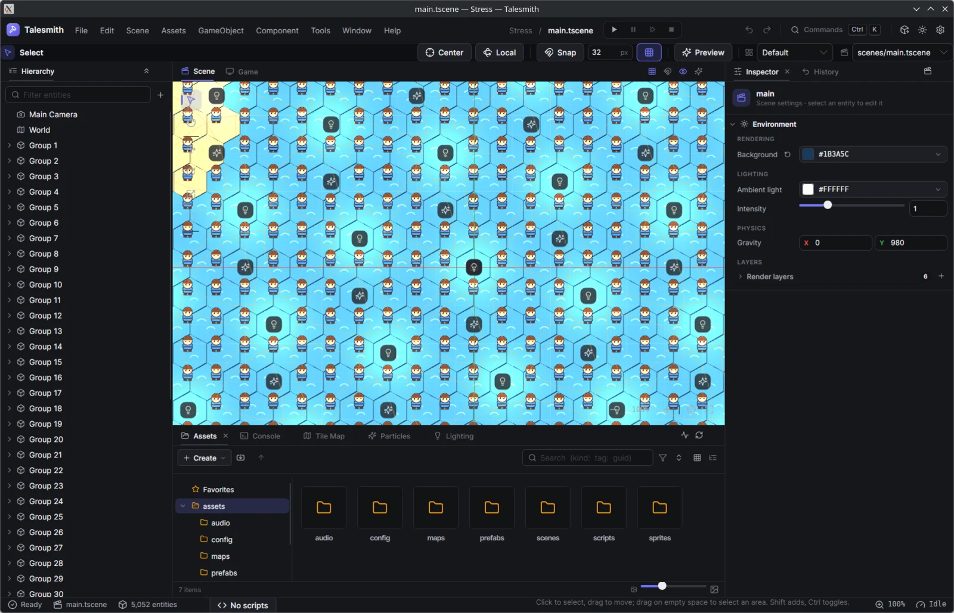Viewport: 954px width, 613px height.
Task: Switch the assets browser to grid view
Action: (698, 458)
